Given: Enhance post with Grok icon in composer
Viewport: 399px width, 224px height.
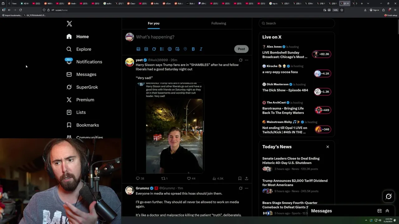Looking at the screenshot, I should point(154,49).
